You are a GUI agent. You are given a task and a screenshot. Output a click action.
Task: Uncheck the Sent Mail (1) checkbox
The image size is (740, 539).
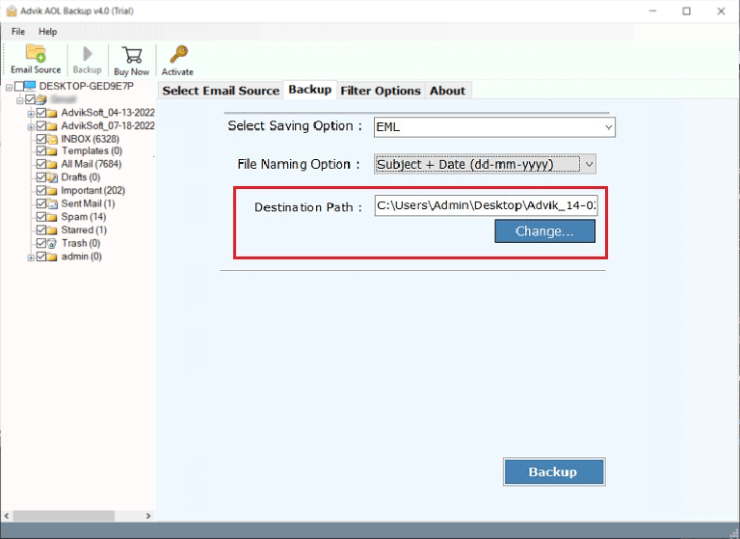click(41, 203)
